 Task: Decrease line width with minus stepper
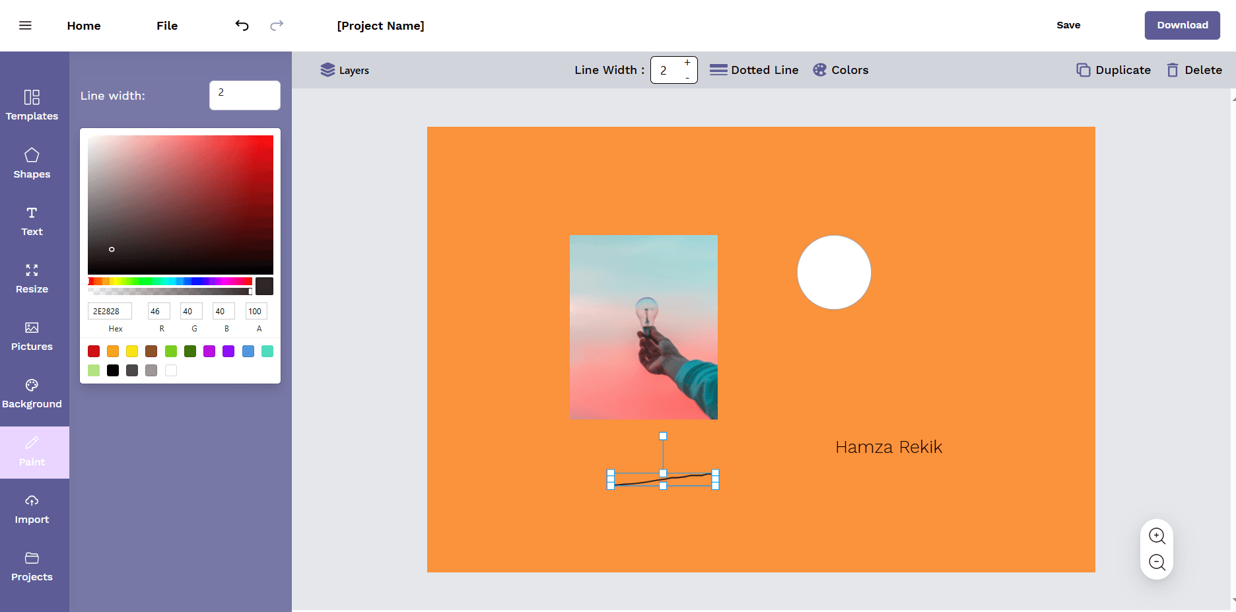pyautogui.click(x=687, y=77)
